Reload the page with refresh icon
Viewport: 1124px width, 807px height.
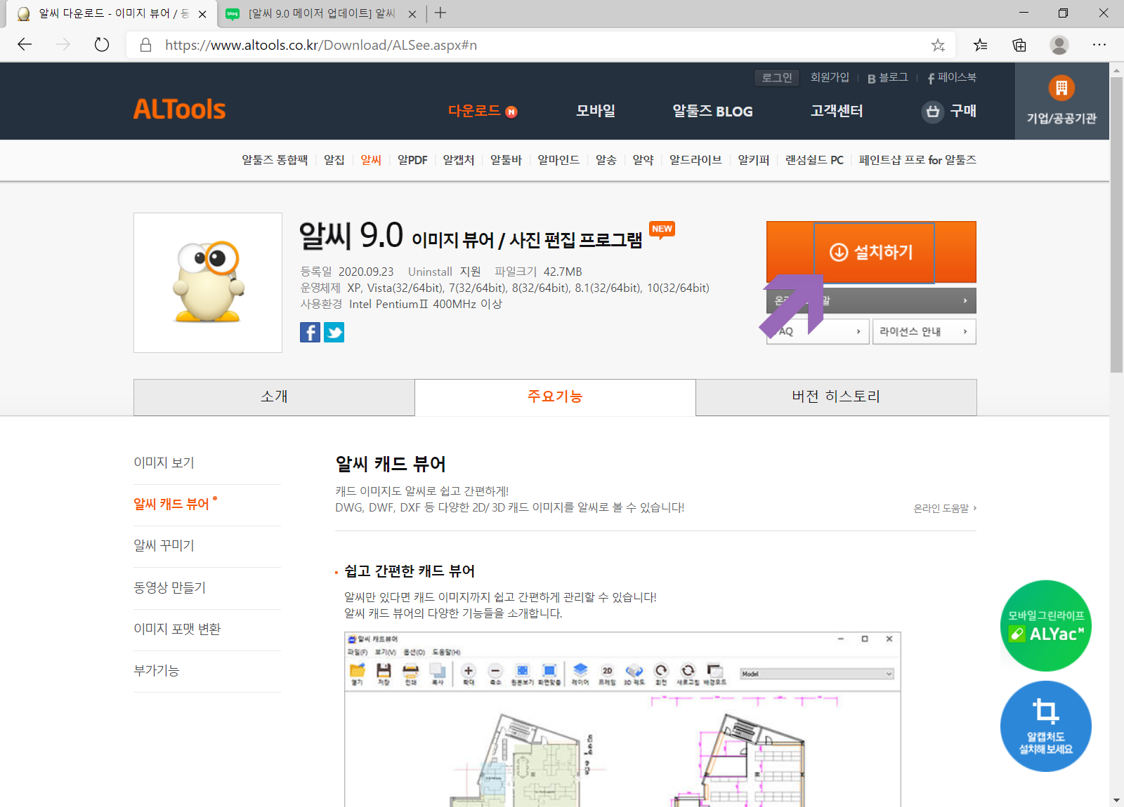pyautogui.click(x=102, y=45)
